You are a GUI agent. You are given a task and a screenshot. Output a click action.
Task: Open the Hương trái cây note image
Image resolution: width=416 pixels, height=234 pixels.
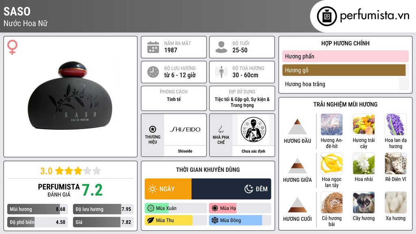click(x=364, y=124)
